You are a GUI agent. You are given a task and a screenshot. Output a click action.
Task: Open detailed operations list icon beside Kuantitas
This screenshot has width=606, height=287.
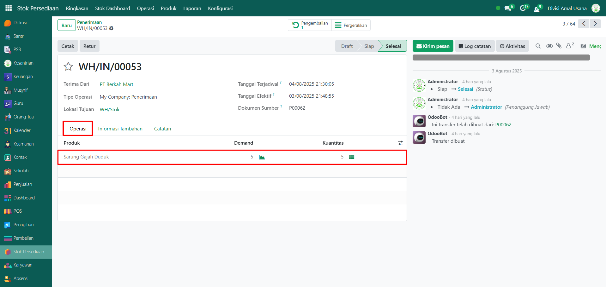point(351,157)
